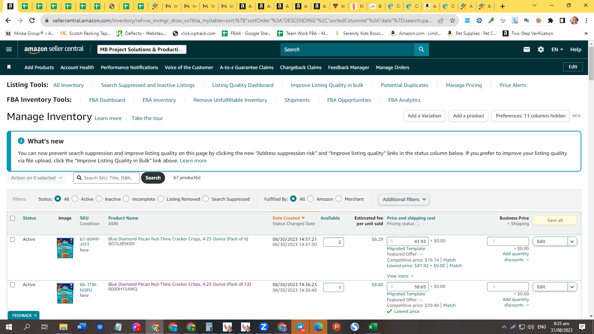Check the box for Pack of 6 row

13,239
